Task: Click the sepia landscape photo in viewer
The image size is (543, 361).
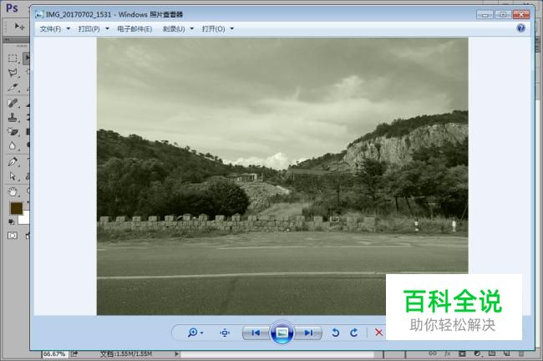Action: [x=282, y=176]
